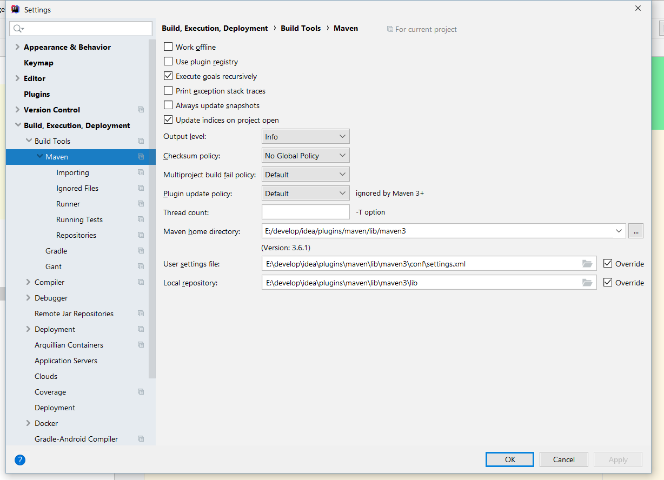Toggle Override for User settings file

(x=608, y=264)
